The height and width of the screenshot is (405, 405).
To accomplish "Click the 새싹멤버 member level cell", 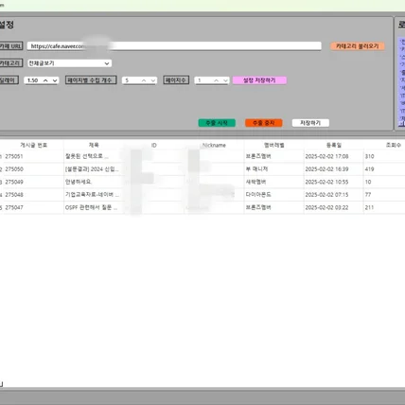I will coord(273,182).
